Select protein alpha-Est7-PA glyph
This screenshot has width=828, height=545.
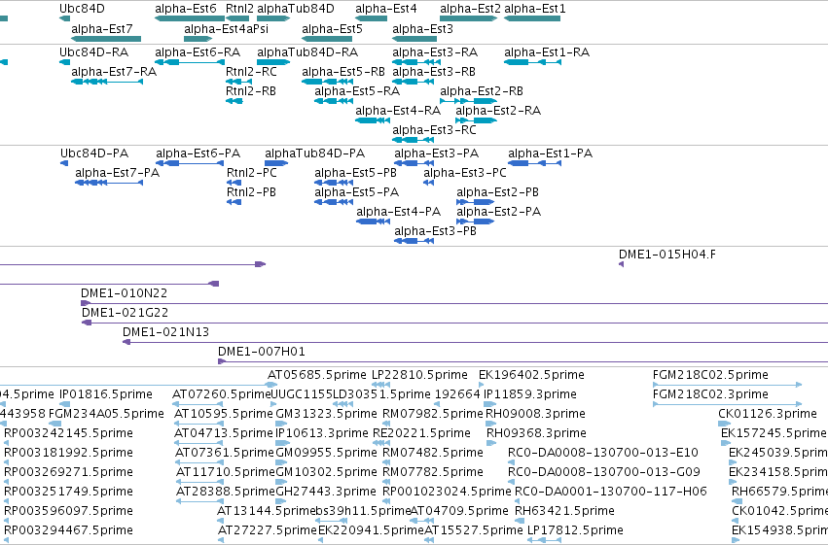pos(109,183)
